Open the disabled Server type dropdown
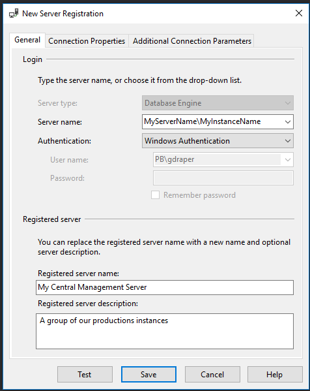 click(x=218, y=102)
